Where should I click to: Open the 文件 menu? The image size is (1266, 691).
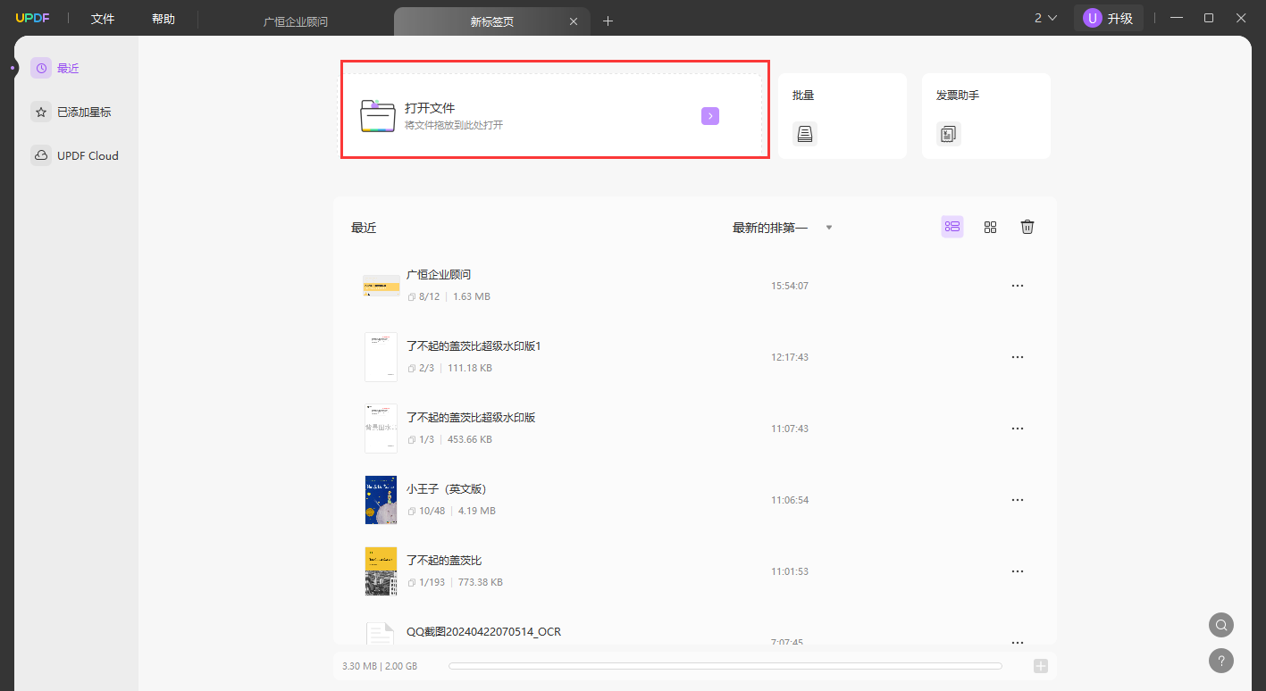(x=103, y=19)
